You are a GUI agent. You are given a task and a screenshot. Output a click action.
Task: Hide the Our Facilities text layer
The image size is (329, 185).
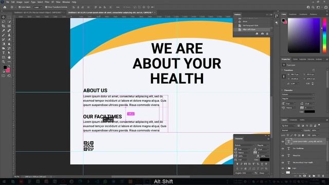[x=283, y=149]
